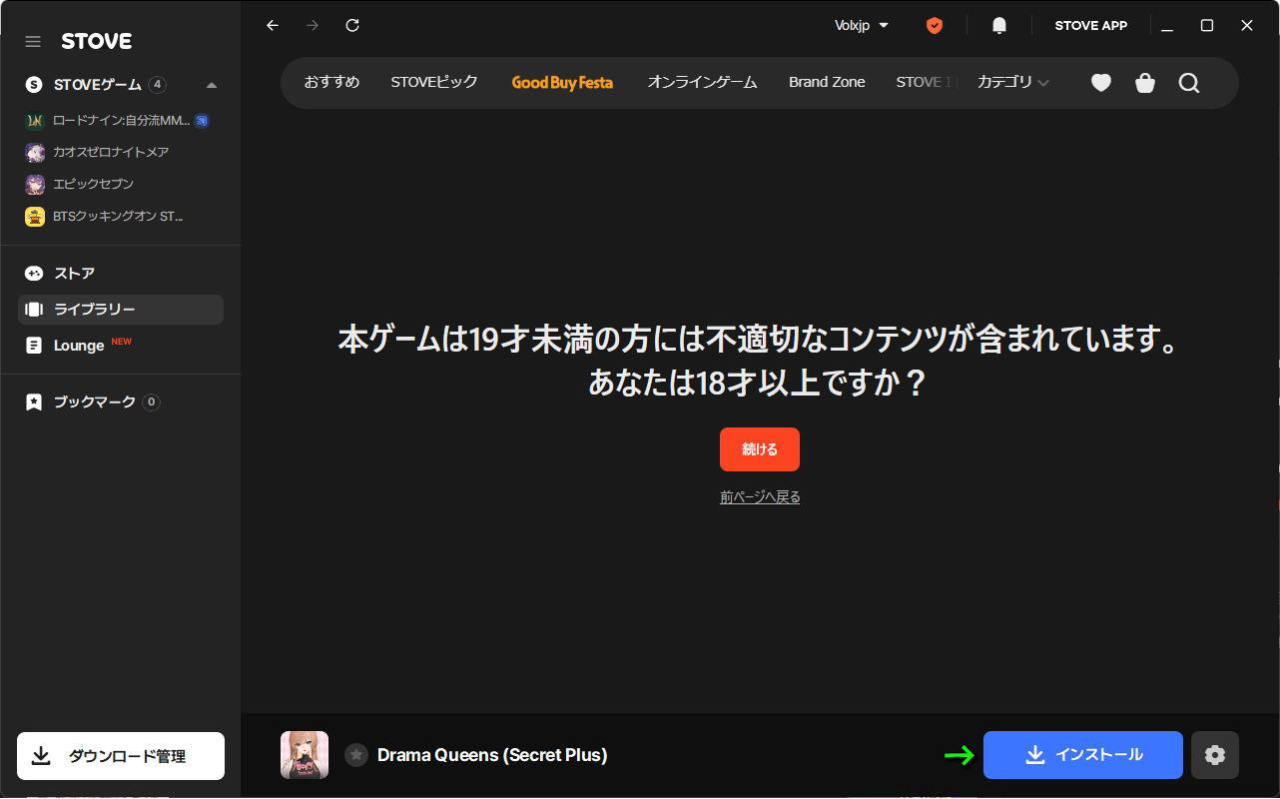Open the notifications bell
This screenshot has width=1280, height=799.
998,26
